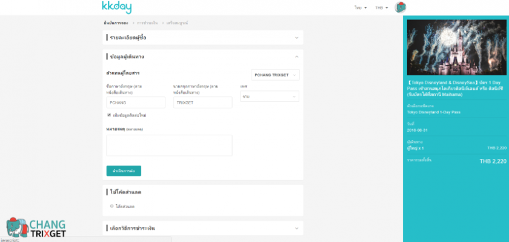The width and height of the screenshot is (509, 242).
Task: Click the ยืนยันการจอง breadcrumb step
Action: 116,23
